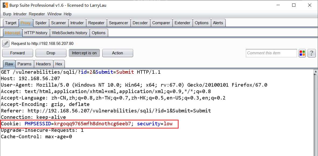This screenshot has width=318, height=156.
Task: Open the Action menu button
Action: [118, 53]
